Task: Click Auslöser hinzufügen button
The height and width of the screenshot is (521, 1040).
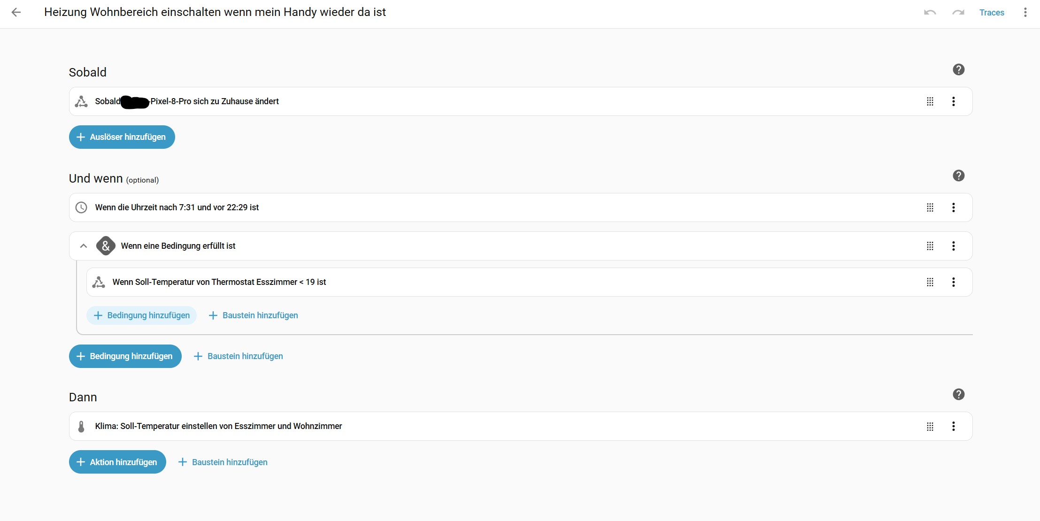Action: [x=122, y=137]
